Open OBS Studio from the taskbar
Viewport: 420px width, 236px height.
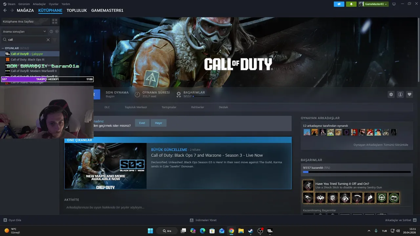(x=260, y=231)
